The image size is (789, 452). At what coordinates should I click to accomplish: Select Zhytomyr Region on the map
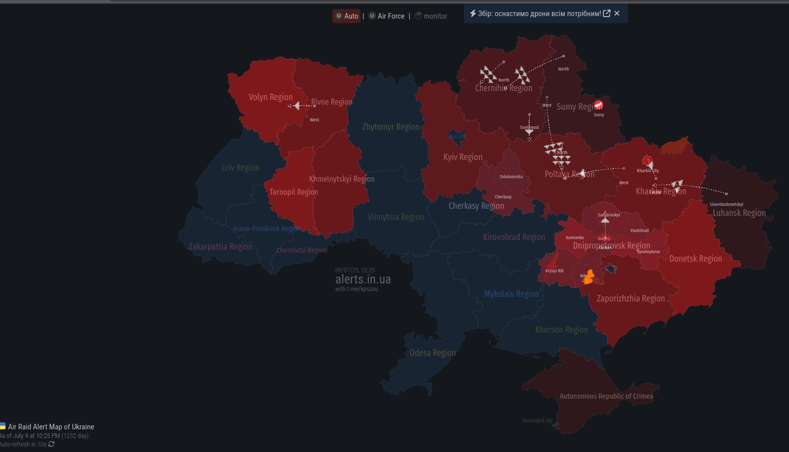391,127
